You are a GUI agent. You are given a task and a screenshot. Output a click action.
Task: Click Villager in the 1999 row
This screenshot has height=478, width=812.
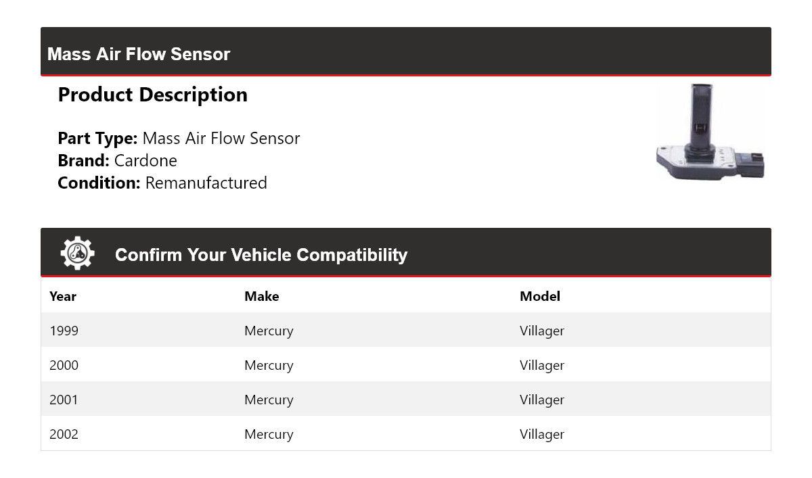tap(541, 331)
